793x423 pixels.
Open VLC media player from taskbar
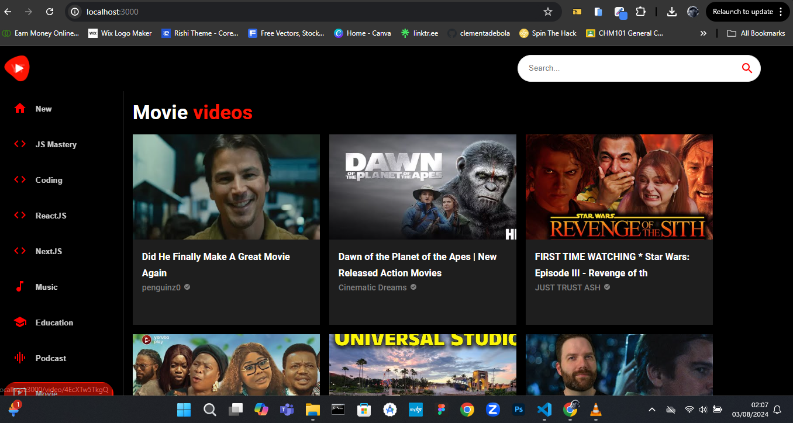click(595, 410)
